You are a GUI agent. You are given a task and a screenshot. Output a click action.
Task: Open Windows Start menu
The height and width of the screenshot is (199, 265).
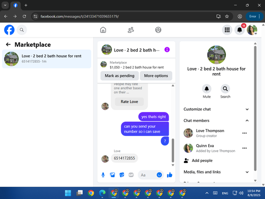click(68, 193)
